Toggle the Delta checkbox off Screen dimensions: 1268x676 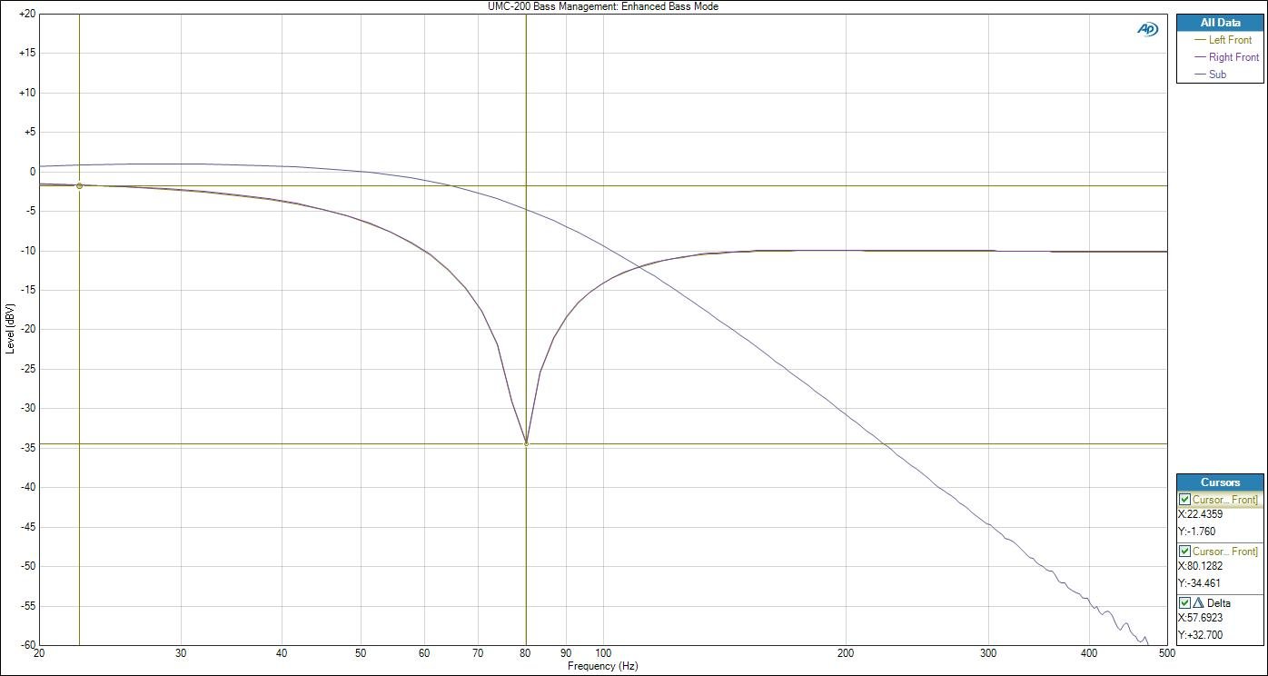coord(1184,602)
